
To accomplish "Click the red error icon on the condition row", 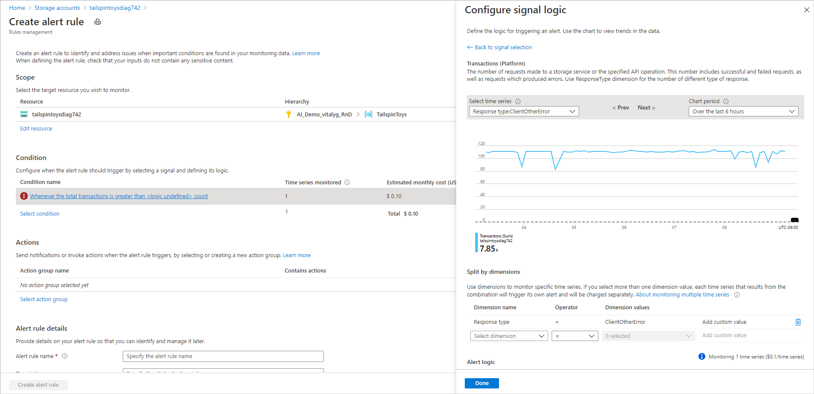I will tap(24, 196).
